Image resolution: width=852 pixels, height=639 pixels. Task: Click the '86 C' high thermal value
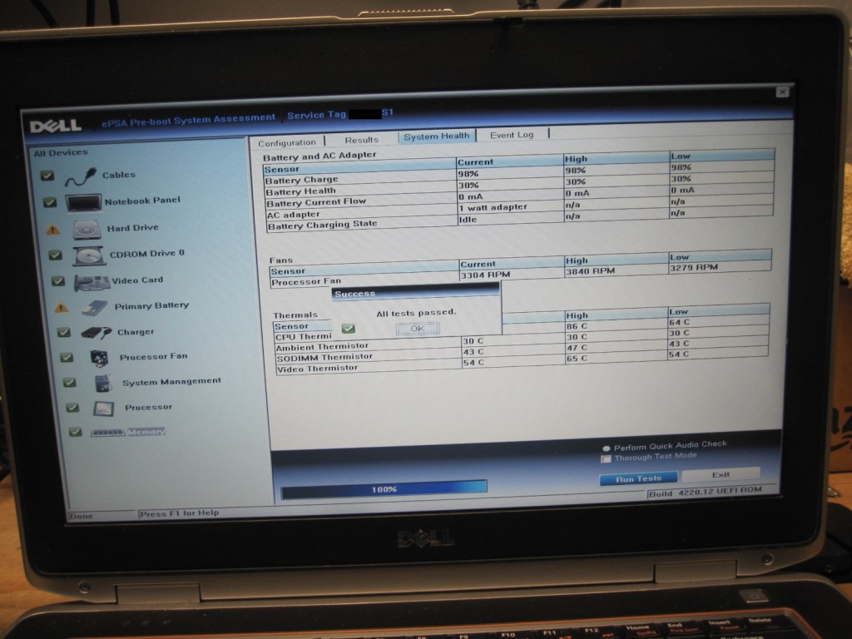point(577,326)
